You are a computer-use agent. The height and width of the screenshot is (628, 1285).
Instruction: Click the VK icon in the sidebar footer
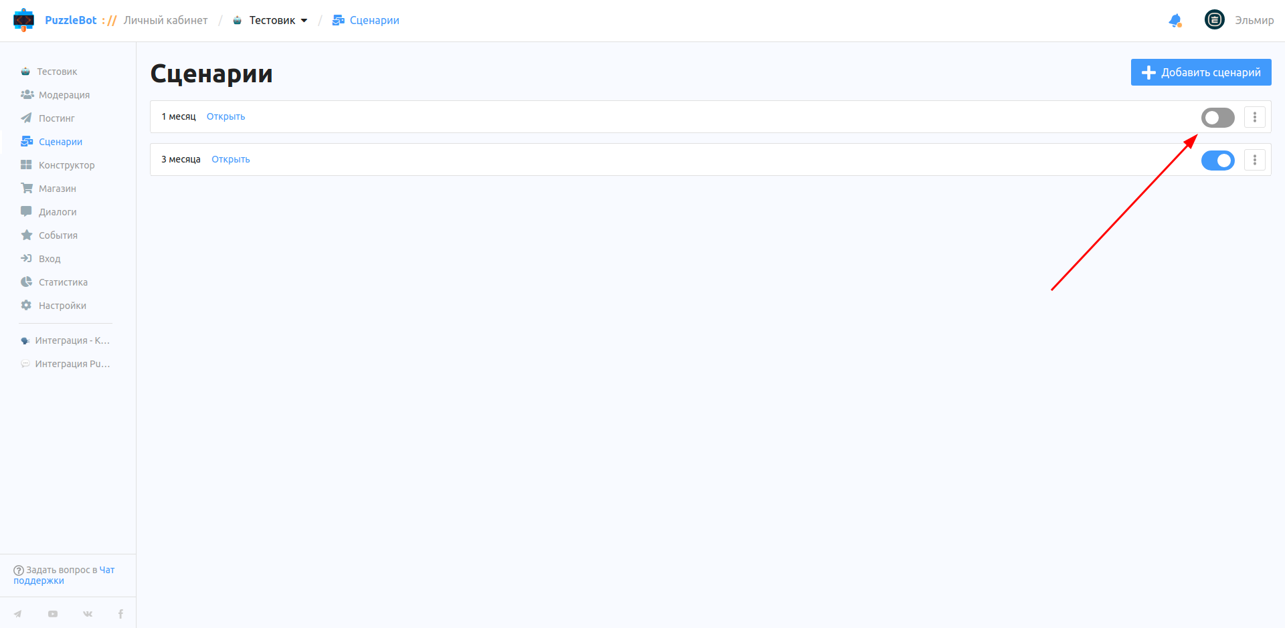click(x=88, y=614)
